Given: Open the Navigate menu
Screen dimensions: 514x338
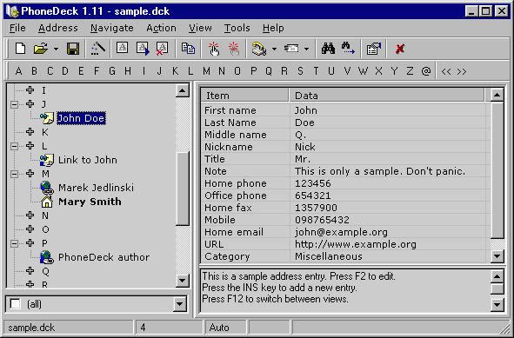Looking at the screenshot, I should [x=112, y=28].
